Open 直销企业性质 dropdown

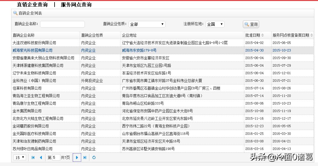(147, 24)
